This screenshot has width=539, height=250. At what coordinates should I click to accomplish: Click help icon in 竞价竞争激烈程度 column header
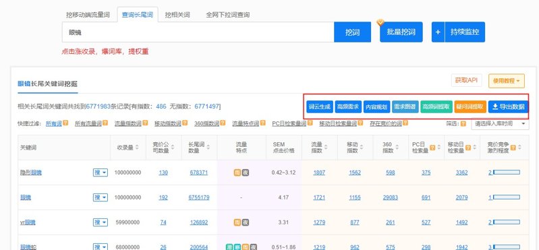[513, 148]
